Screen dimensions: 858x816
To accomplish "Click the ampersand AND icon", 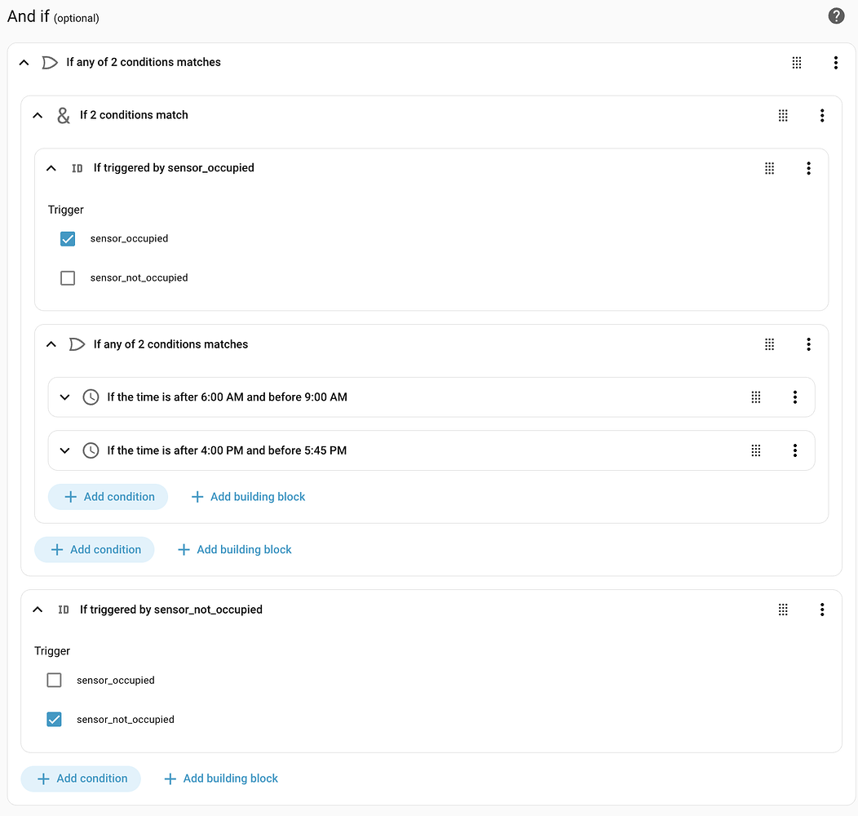I will pyautogui.click(x=64, y=116).
